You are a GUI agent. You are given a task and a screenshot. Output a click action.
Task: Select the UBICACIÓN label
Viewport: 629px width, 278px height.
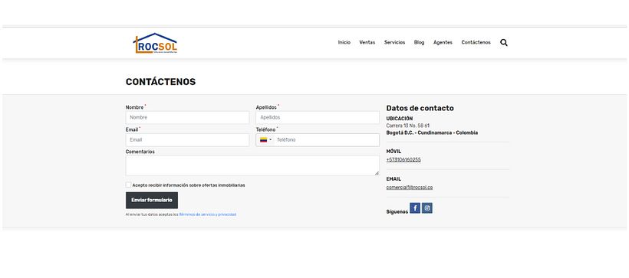pos(400,119)
